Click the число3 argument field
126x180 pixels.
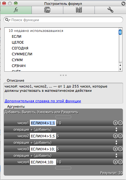click(x=43, y=149)
